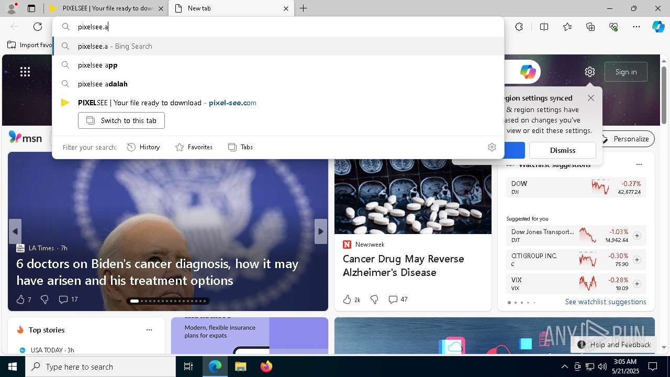The height and width of the screenshot is (377, 670).
Task: Open Cancer Drug May Reverse Alzheimer's headline
Action: [404, 265]
